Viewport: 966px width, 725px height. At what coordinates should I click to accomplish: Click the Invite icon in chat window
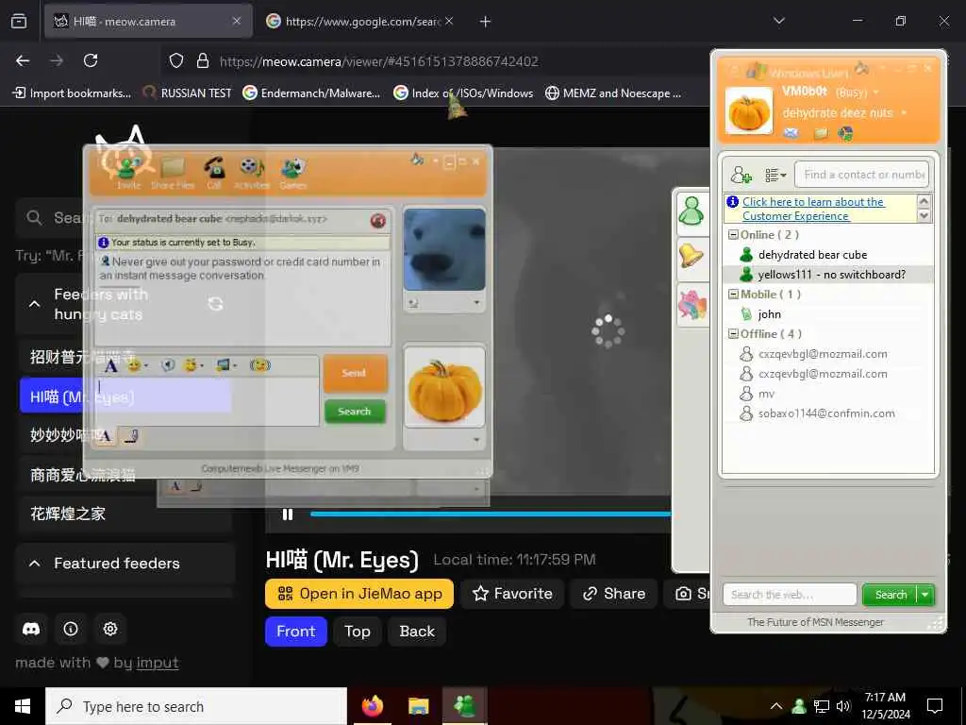pyautogui.click(x=128, y=168)
